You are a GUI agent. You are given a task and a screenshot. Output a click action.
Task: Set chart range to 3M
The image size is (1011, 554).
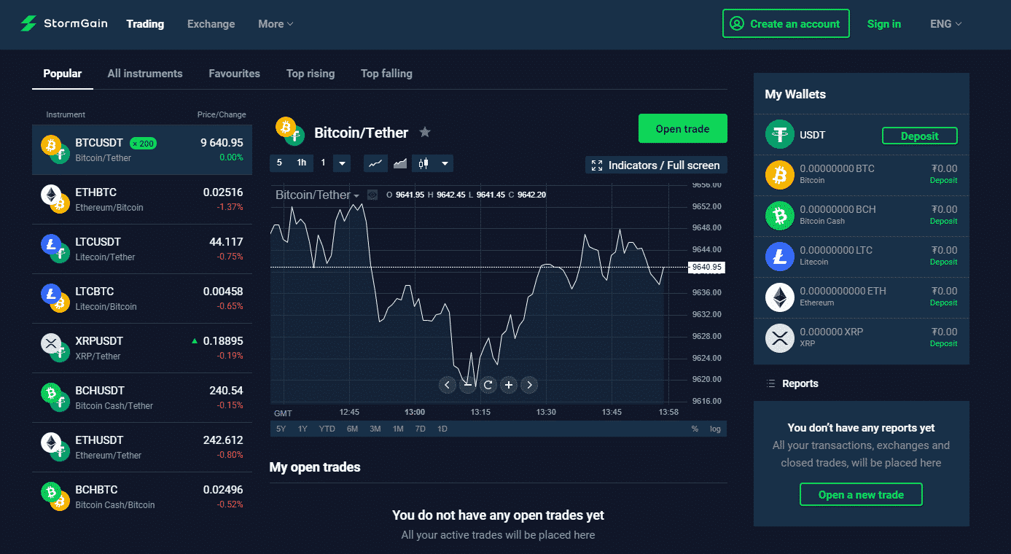coord(375,429)
